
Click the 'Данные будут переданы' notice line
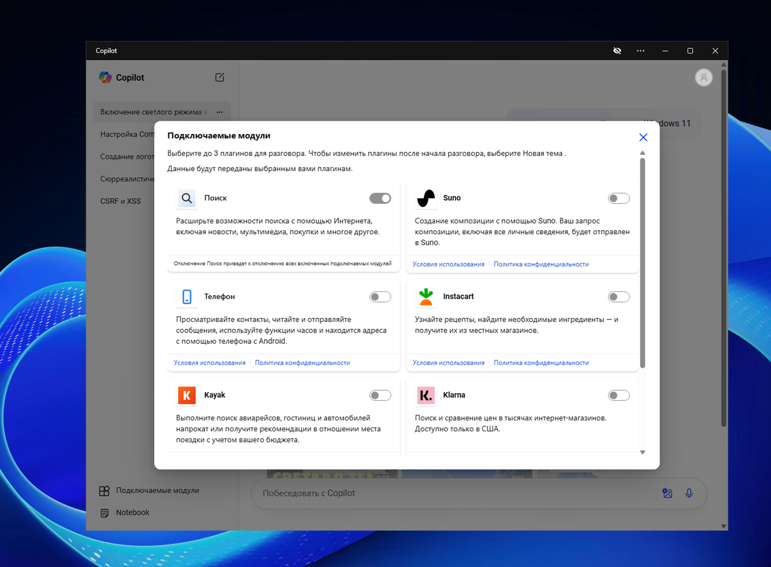[x=260, y=169]
